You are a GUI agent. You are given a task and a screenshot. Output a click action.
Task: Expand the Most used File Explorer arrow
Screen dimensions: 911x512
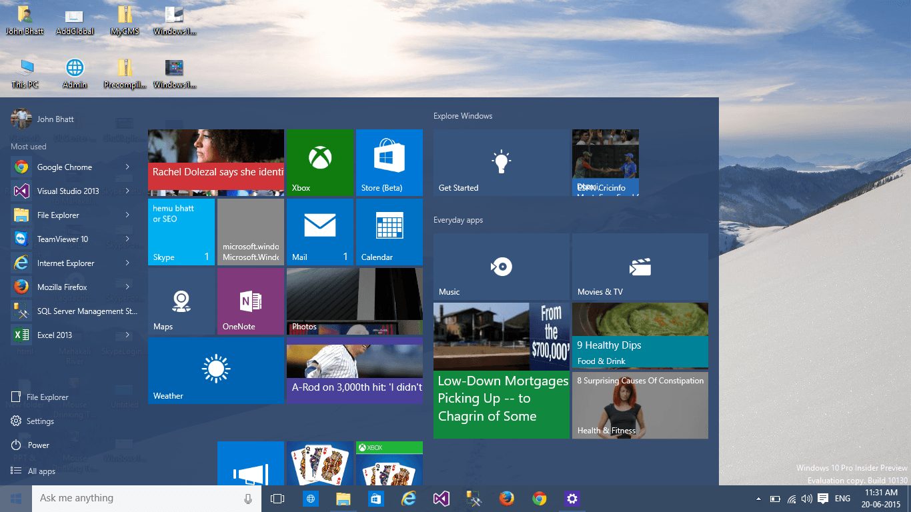click(x=127, y=215)
